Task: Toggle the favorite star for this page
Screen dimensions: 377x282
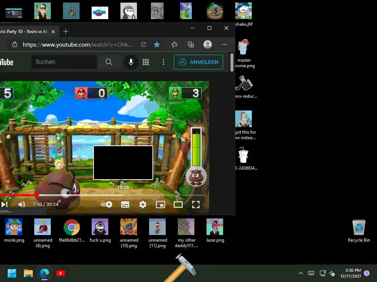Action: click(x=157, y=44)
